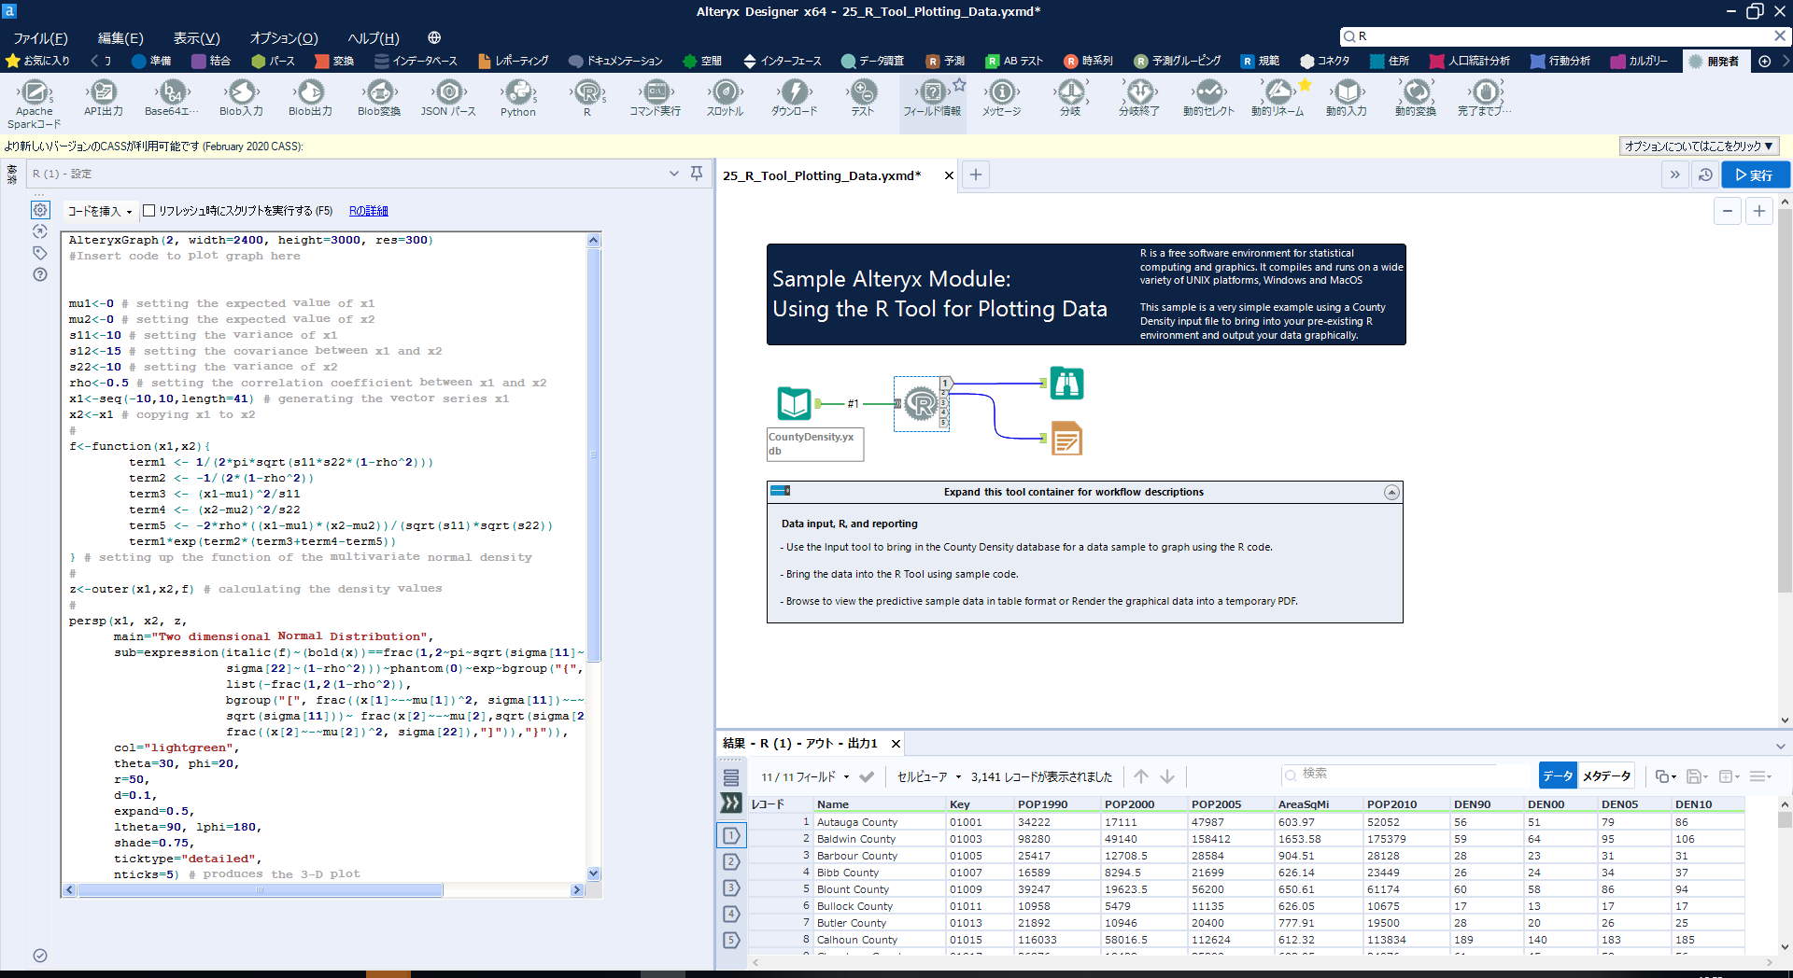Select the 分岐 tool
The image size is (1793, 978).
click(x=1070, y=97)
